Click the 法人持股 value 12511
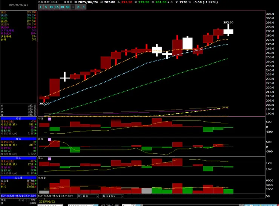Screen dimensions: 279x206 click(31, 164)
